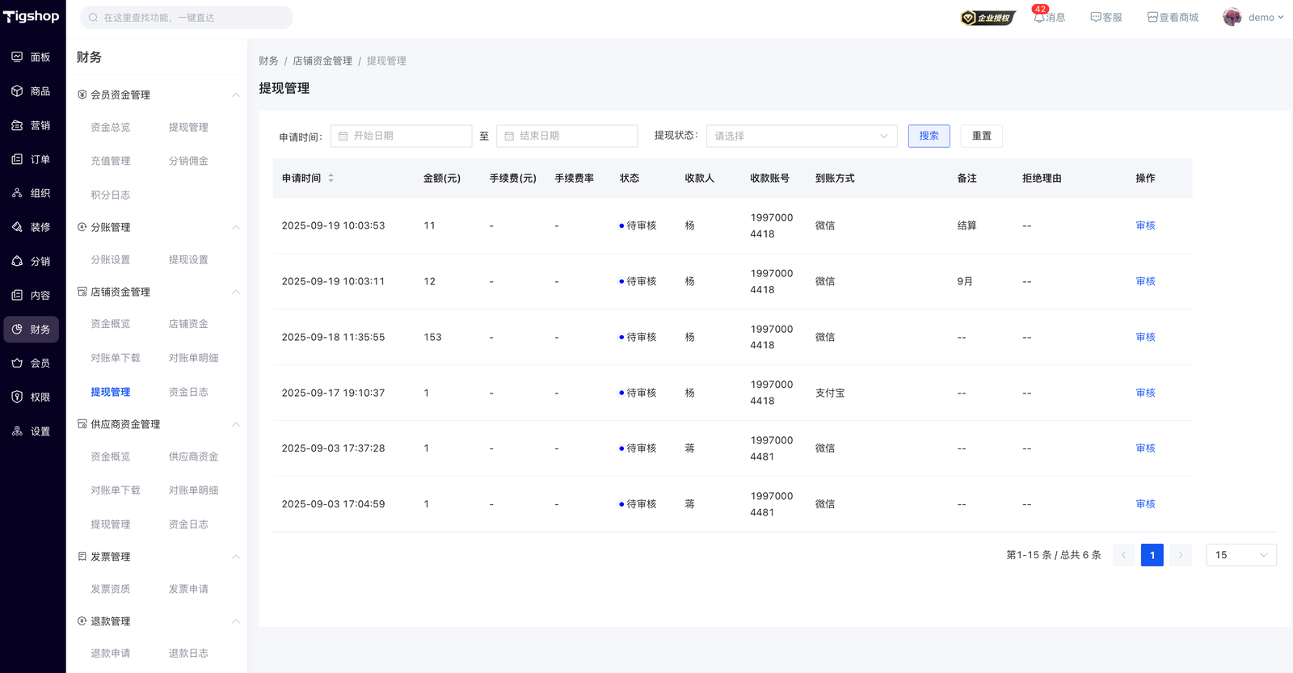Click the 搜索 search button
This screenshot has width=1293, height=673.
click(x=929, y=136)
